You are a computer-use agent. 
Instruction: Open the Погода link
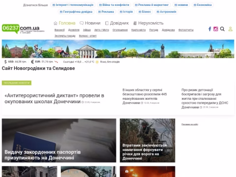tap(153, 30)
